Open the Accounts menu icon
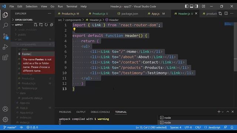This screenshot has height=133, width=237. coord(5,109)
